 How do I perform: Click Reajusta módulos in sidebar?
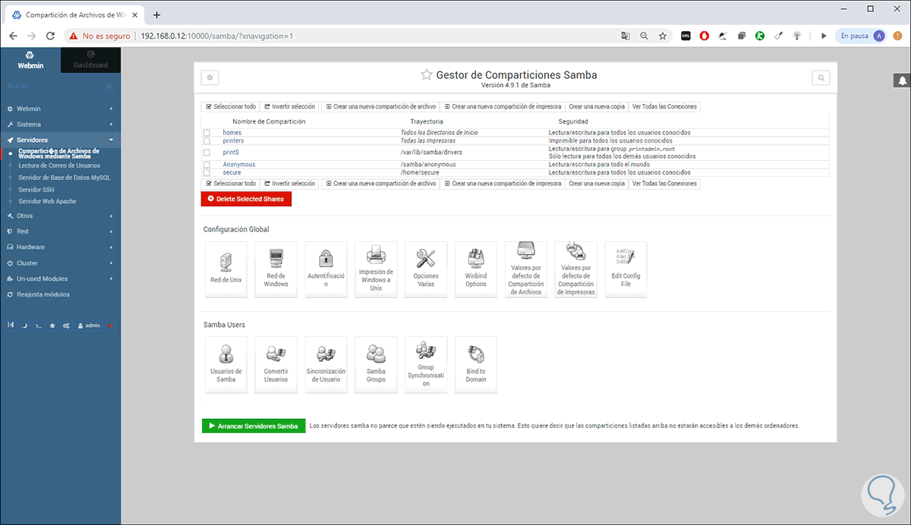[x=43, y=294]
